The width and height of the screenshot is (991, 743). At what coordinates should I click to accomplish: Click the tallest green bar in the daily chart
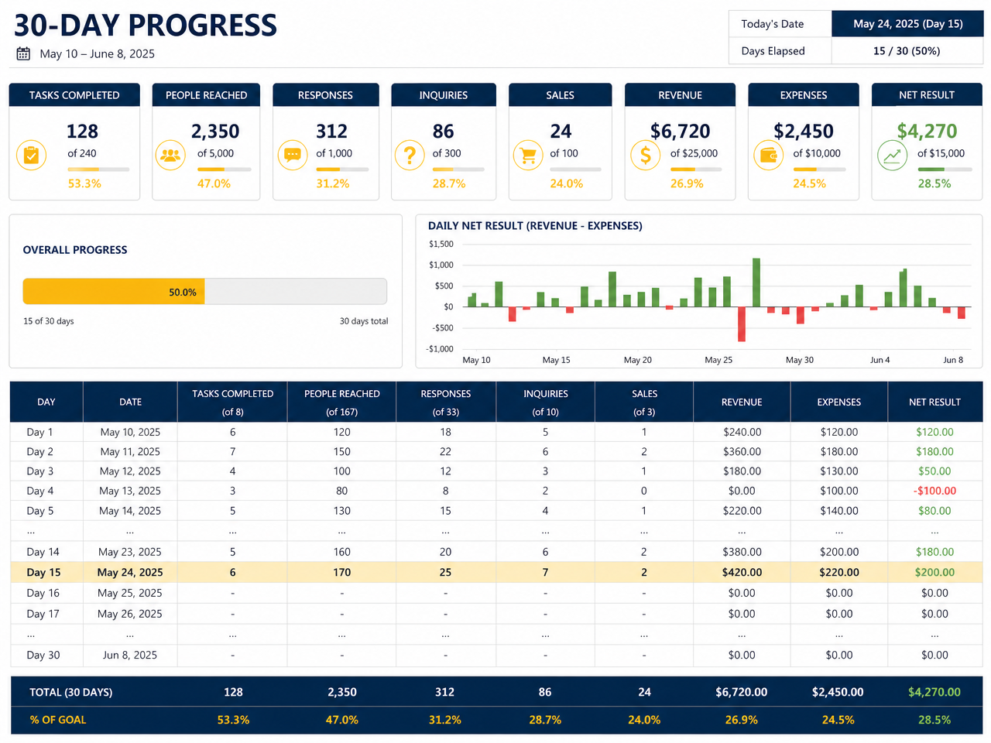pyautogui.click(x=756, y=282)
